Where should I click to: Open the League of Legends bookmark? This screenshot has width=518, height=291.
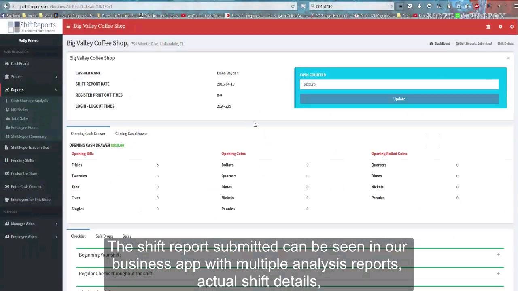74,16
